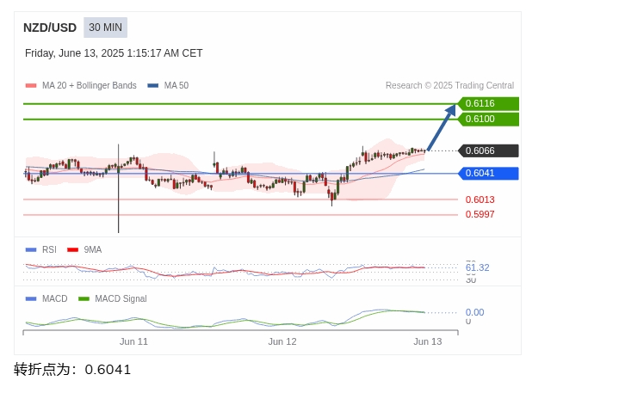Viewport: 625px width, 393px height.
Task: Click the 0.5997 support level label
Action: [x=480, y=215]
